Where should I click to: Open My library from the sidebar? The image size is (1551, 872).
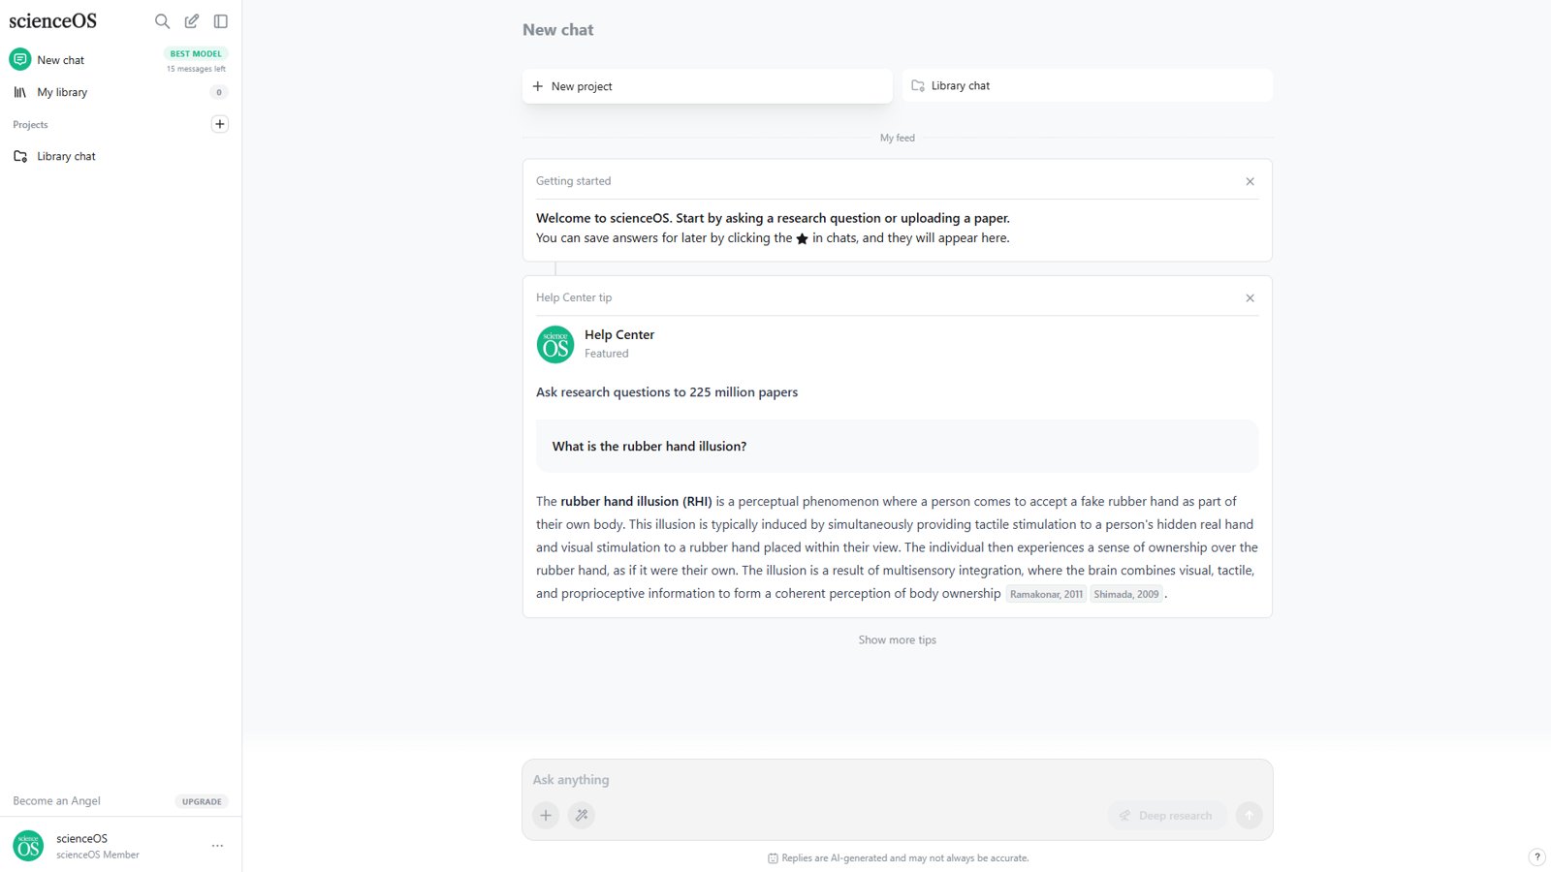(x=63, y=91)
